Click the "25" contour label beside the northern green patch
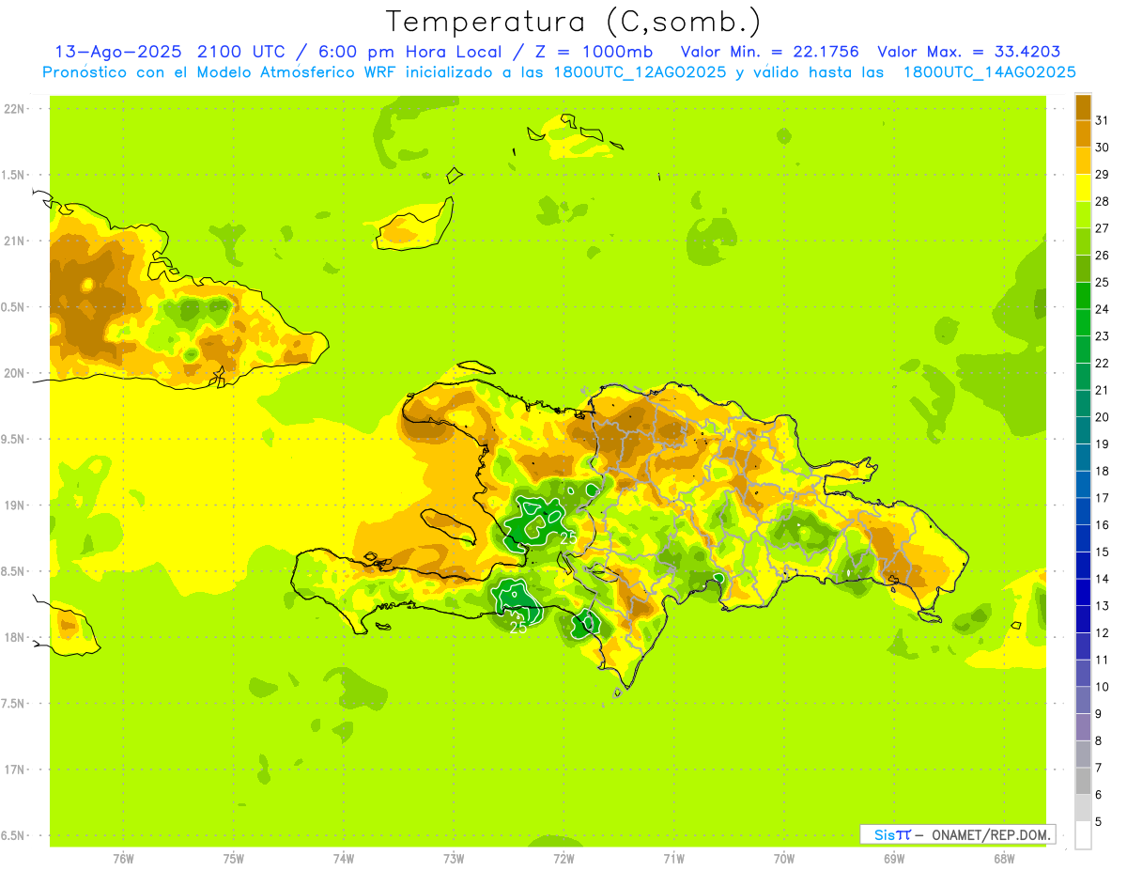 pos(568,538)
